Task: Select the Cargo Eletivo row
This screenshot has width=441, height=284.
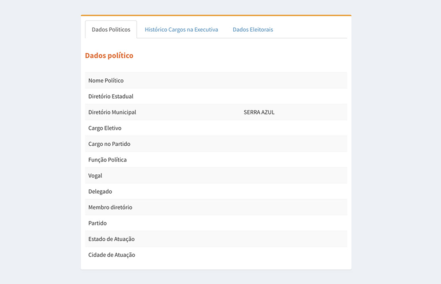Action: [x=216, y=128]
